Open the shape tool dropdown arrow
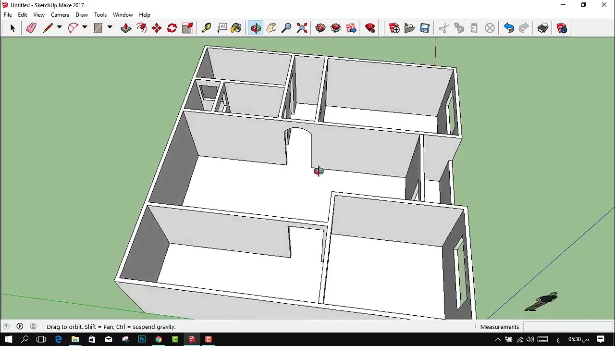This screenshot has width=615, height=346. 110,28
